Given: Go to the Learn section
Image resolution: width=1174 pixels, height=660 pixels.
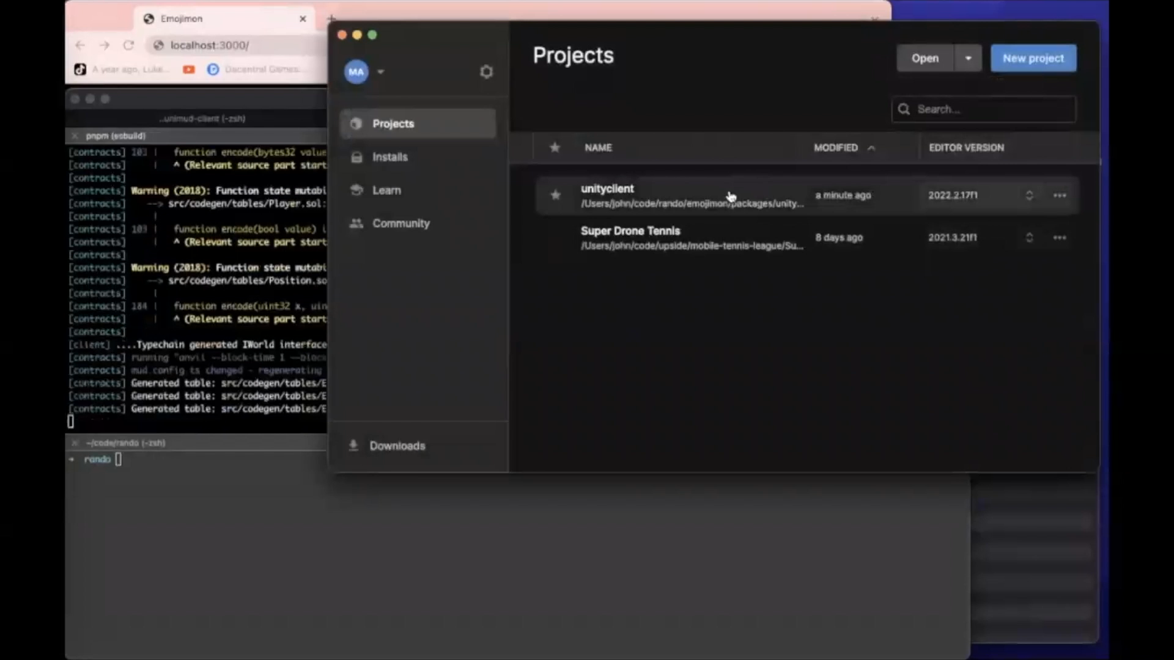Looking at the screenshot, I should (418, 190).
